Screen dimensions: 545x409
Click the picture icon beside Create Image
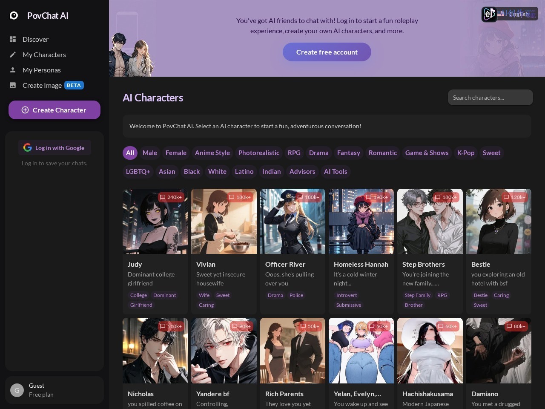13,85
